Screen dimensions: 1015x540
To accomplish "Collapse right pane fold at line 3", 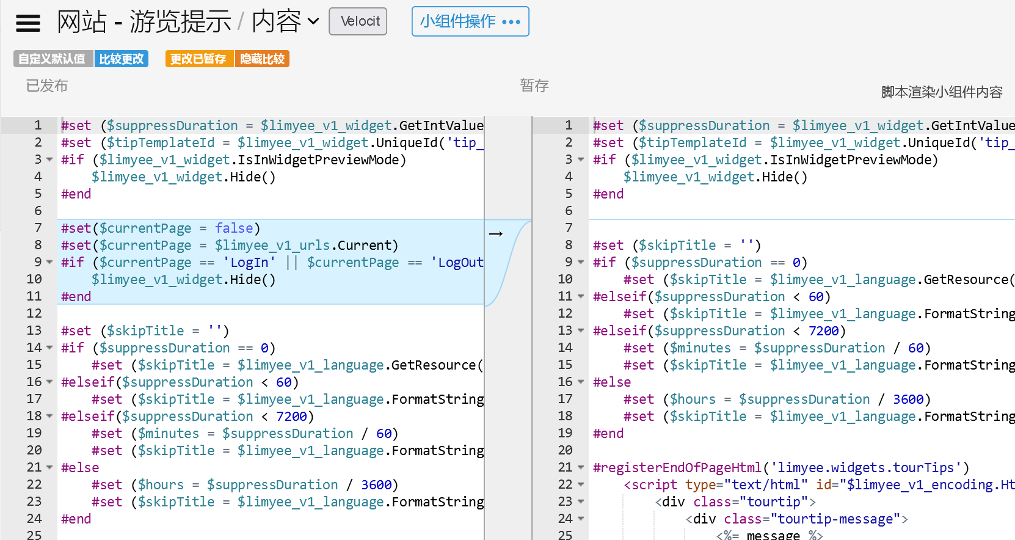I will click(x=581, y=160).
